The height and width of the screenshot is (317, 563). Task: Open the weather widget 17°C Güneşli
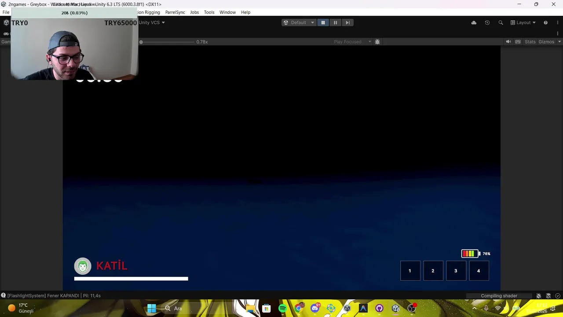coord(20,308)
